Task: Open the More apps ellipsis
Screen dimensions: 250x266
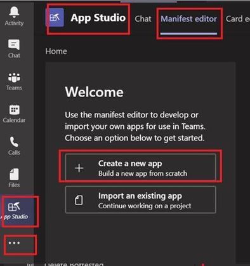Action: tap(14, 243)
